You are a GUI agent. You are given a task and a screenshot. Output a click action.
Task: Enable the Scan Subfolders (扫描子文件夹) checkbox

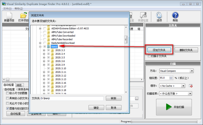click(149, 56)
